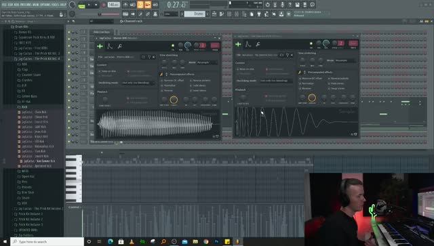Click yellow-ringed knob in left sampler
This screenshot has width=434, height=246.
point(174,100)
